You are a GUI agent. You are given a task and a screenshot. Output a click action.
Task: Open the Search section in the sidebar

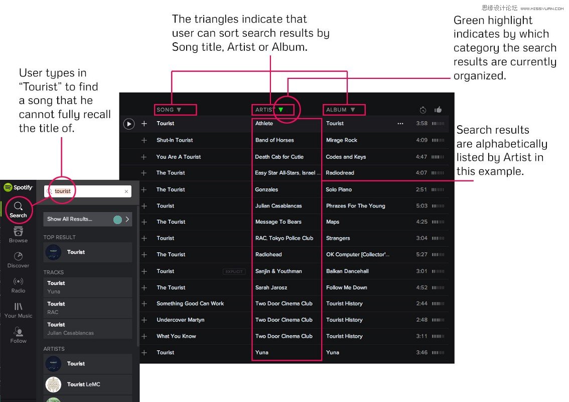[x=18, y=210]
